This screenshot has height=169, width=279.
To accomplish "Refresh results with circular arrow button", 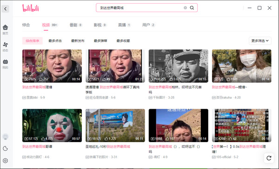I will pyautogui.click(x=269, y=158).
